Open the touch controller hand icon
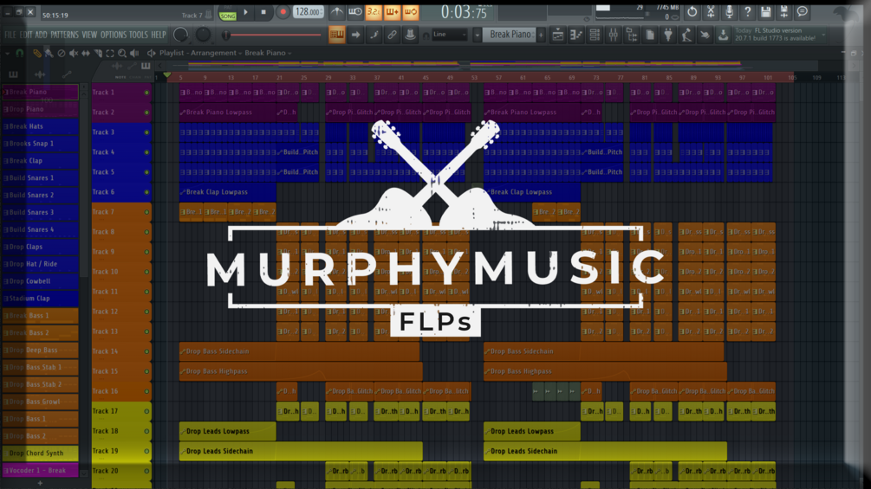Viewport: 871px width, 489px height. point(705,35)
